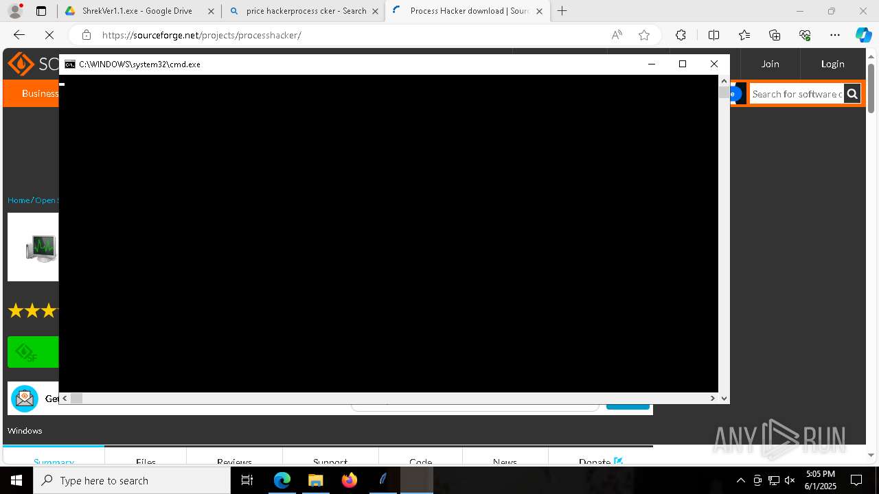879x494 pixels.
Task: Click the muted volume tray icon
Action: 790,480
